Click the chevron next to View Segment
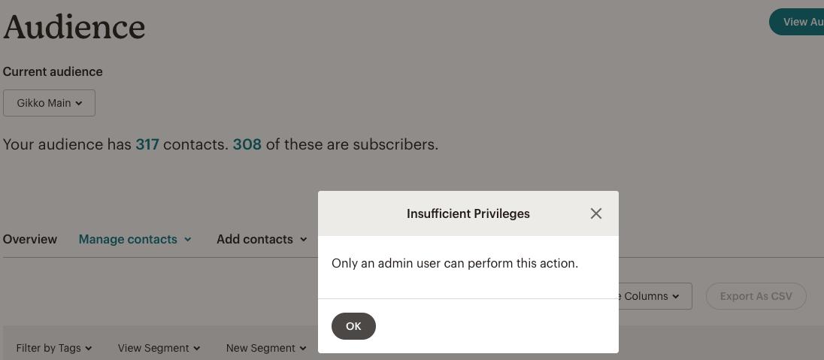 197,349
